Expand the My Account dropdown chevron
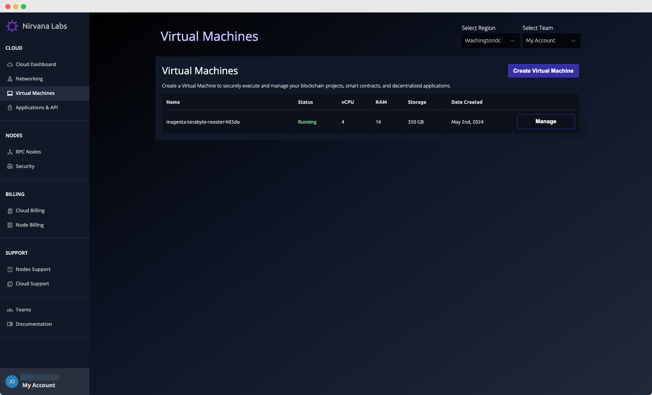Viewport: 652px width, 395px height. pos(573,41)
